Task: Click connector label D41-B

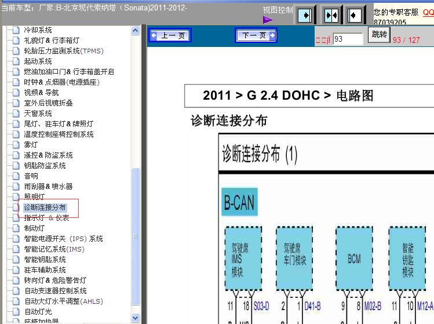Action: pyautogui.click(x=312, y=306)
